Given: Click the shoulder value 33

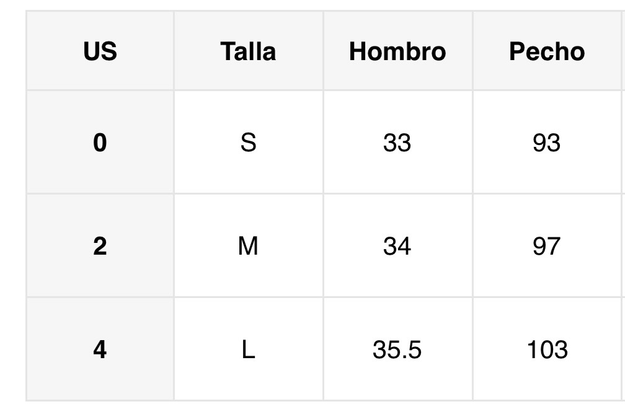Looking at the screenshot, I should 397,143.
